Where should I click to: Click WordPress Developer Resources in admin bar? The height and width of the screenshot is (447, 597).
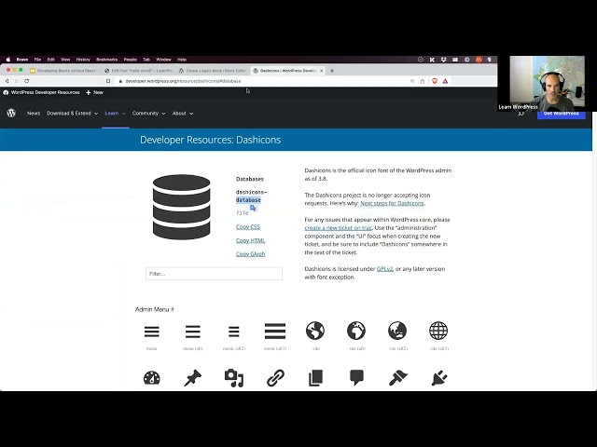coord(42,92)
